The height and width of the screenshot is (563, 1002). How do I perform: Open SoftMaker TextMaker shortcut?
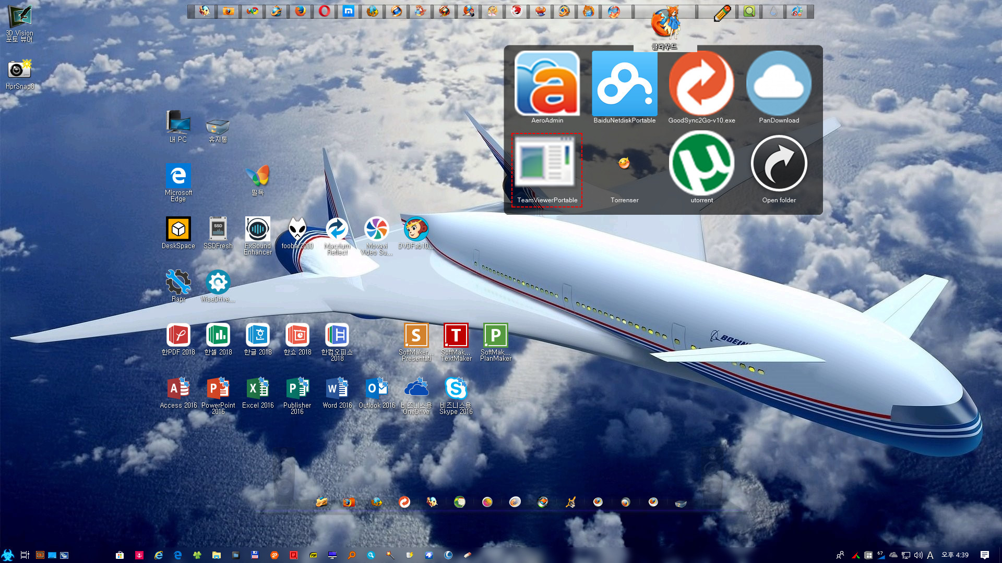[456, 342]
